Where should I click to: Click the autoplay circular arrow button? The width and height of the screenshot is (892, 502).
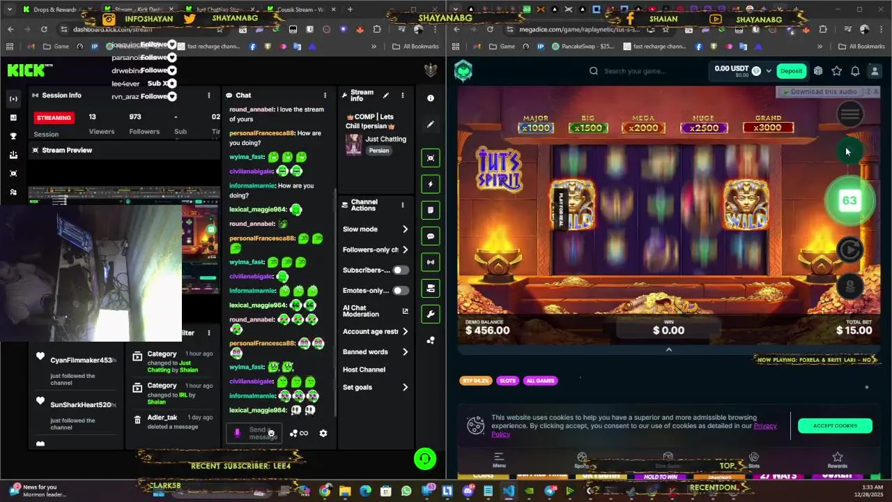(849, 250)
